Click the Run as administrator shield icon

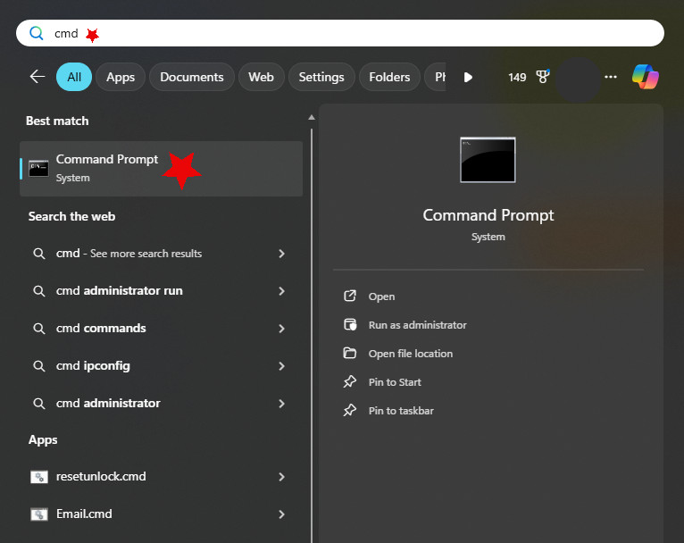coord(350,324)
